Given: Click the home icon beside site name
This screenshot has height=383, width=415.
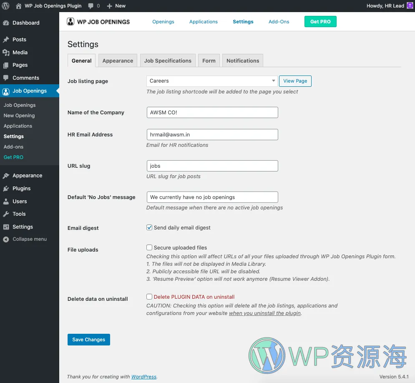Looking at the screenshot, I should tap(18, 6).
